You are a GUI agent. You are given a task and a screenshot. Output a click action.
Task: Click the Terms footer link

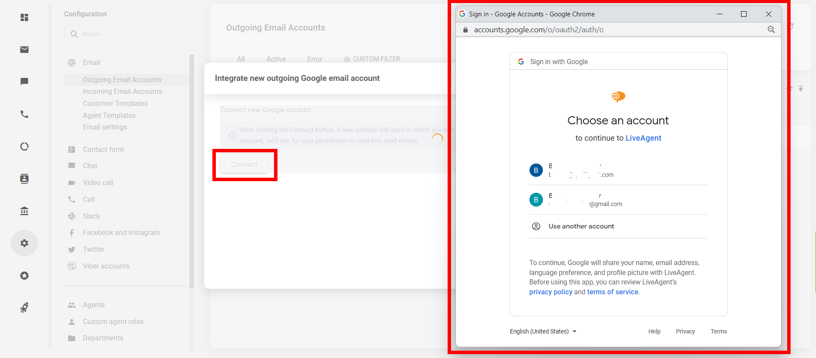point(719,331)
